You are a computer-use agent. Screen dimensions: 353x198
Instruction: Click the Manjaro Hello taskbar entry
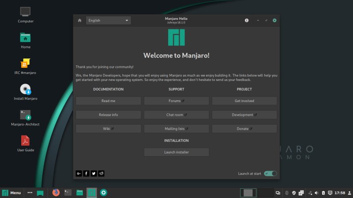tap(92, 193)
